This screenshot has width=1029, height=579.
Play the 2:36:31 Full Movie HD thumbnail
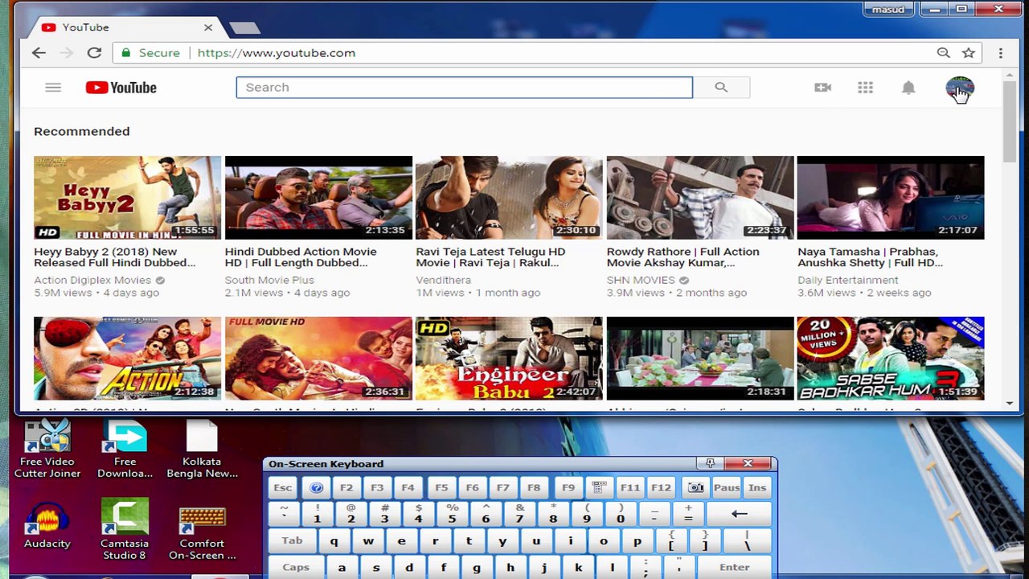318,359
